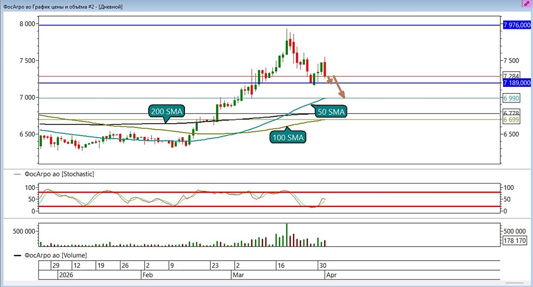Click the 8 000 left price axis label

[x=27, y=24]
